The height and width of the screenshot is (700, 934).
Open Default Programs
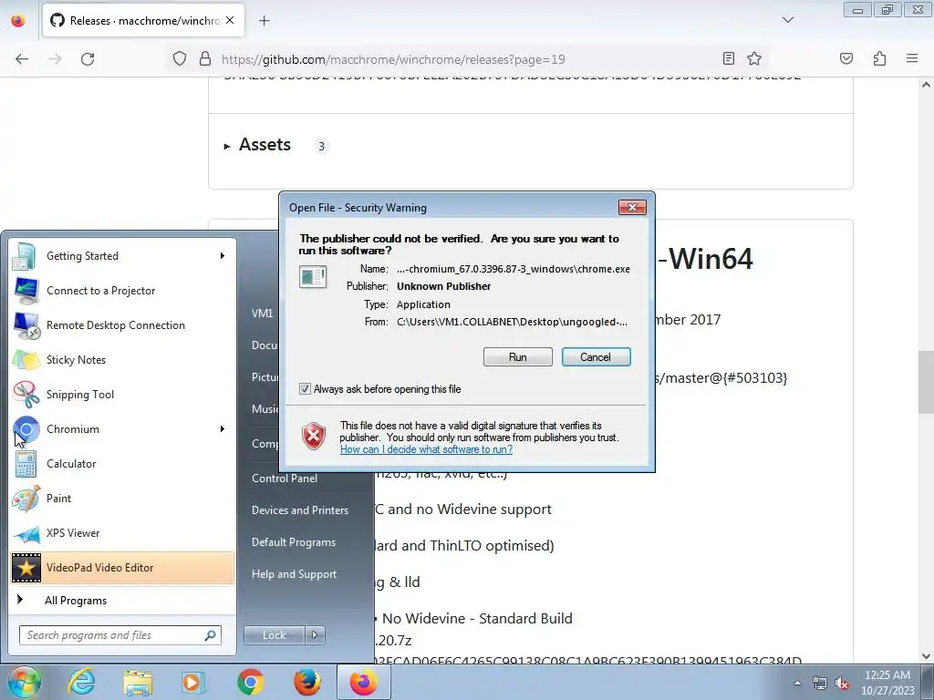294,542
